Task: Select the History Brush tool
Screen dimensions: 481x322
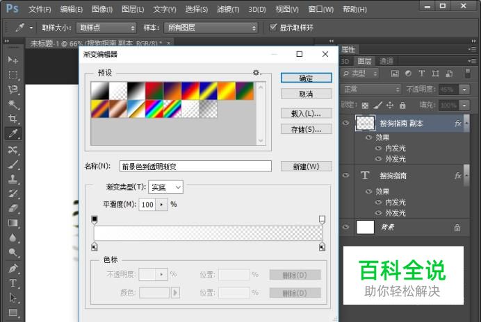Action: 13,194
